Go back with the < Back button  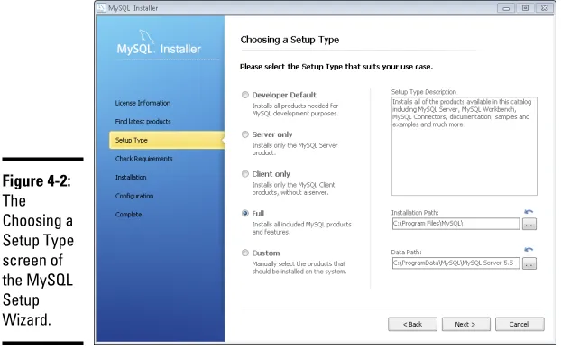tap(412, 324)
